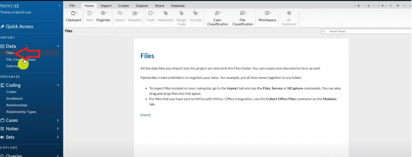Click the user account circle icon
This screenshot has height=157, width=412.
[x=358, y=6]
